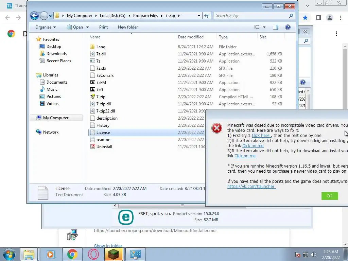Expand the arrow after 7-Zip breadcrumb
This screenshot has height=261, width=348.
click(x=179, y=16)
